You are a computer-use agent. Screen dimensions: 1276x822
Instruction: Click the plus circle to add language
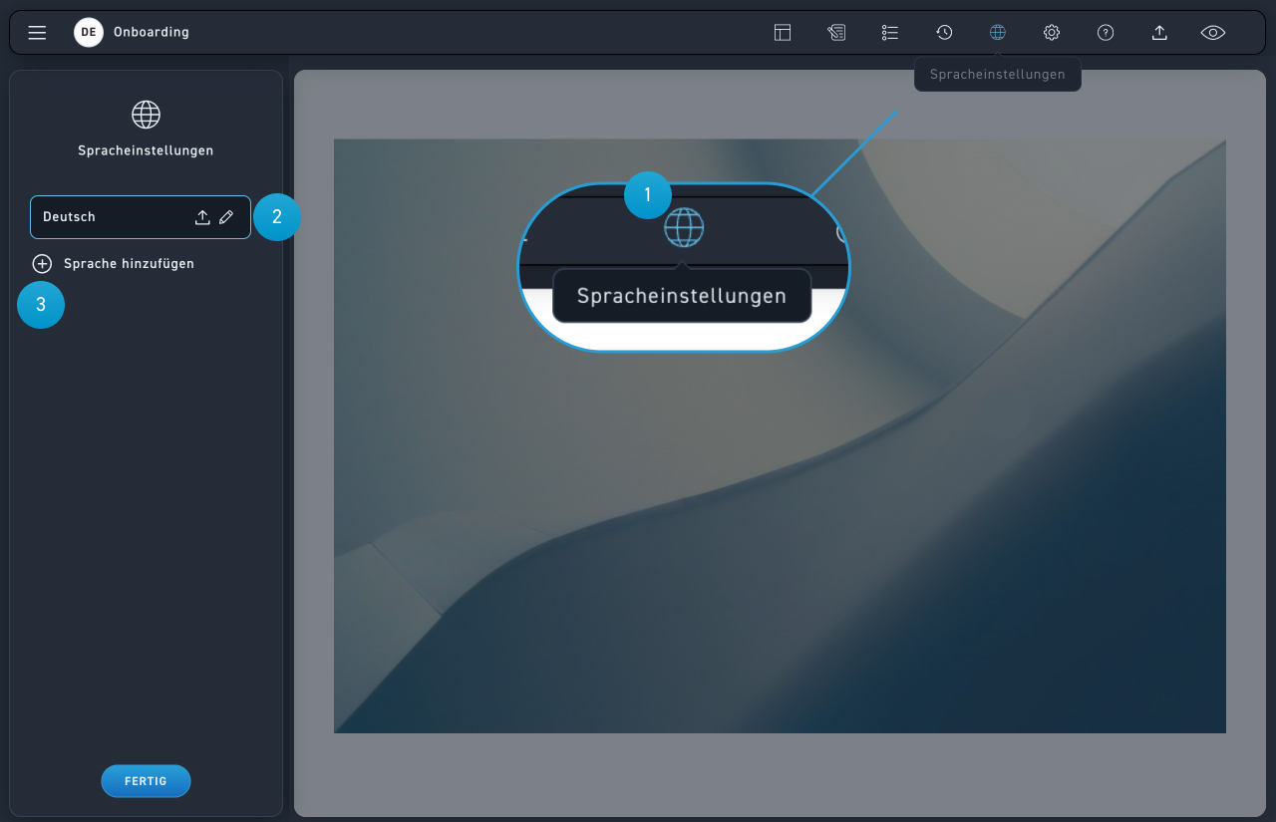pyautogui.click(x=42, y=264)
